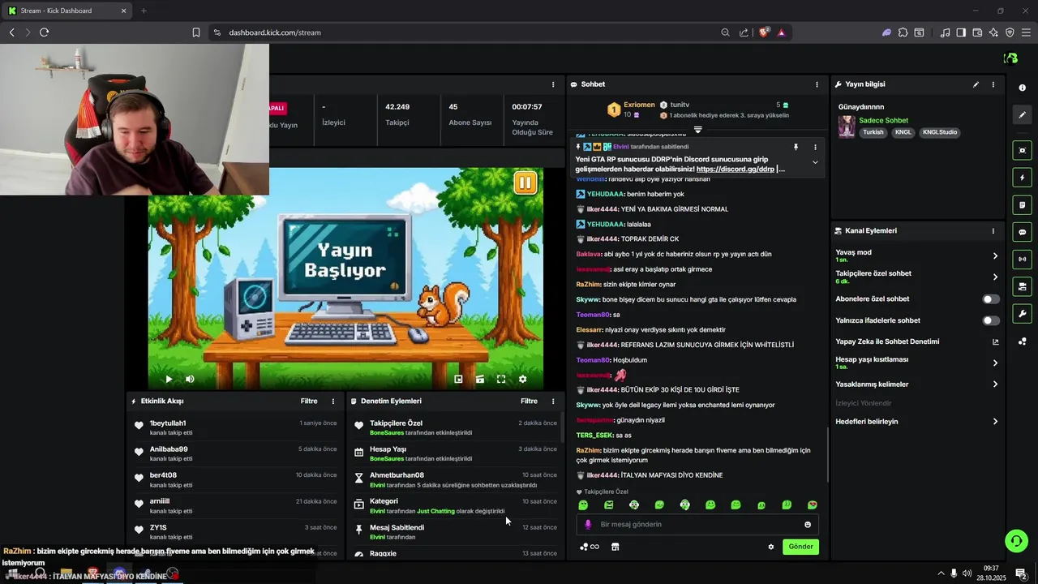This screenshot has height=584, width=1038.
Task: Unpin the pinned chat message
Action: point(796,147)
